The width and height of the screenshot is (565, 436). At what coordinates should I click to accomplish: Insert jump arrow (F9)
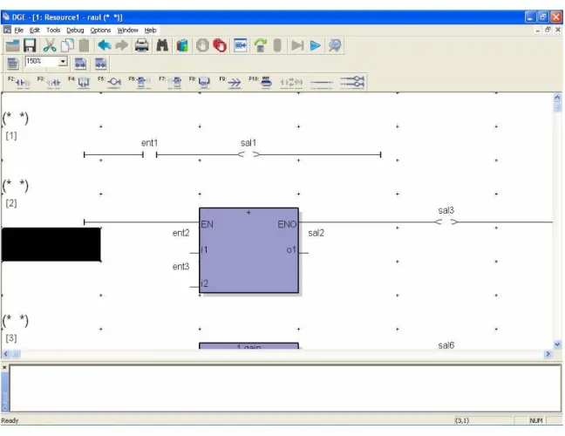pyautogui.click(x=230, y=82)
